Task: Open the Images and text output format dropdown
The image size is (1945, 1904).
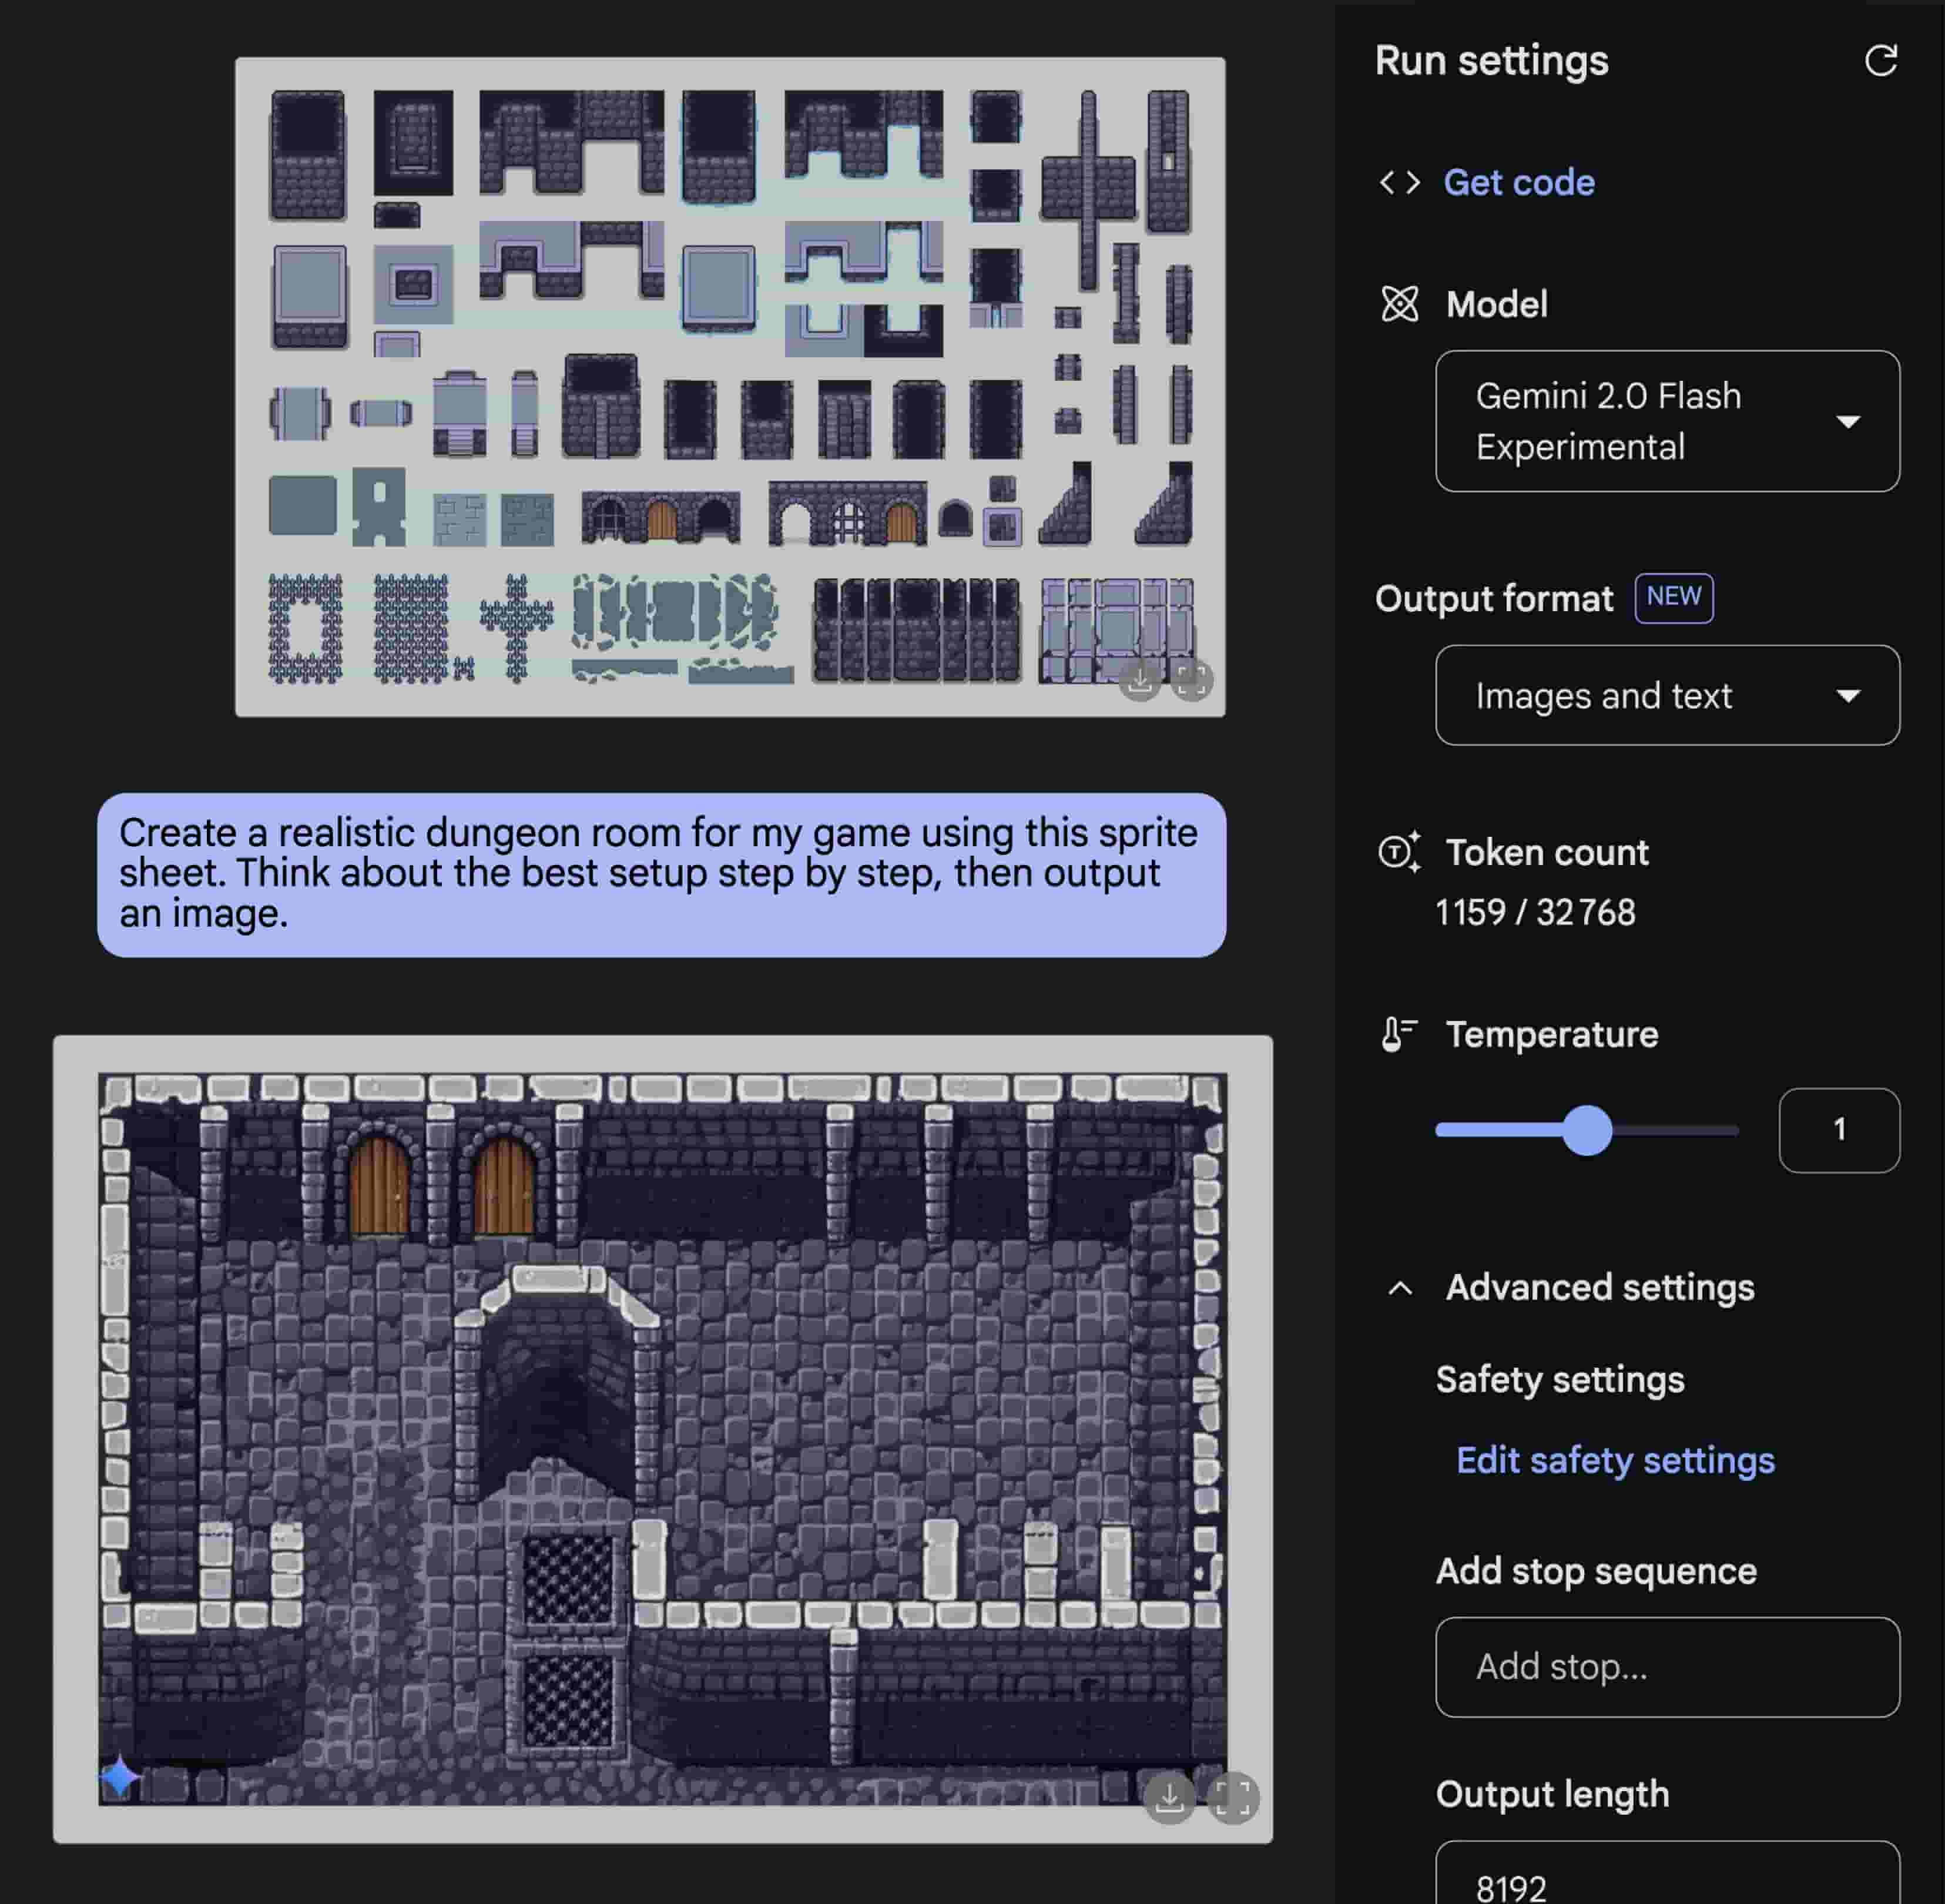Action: coord(1667,695)
